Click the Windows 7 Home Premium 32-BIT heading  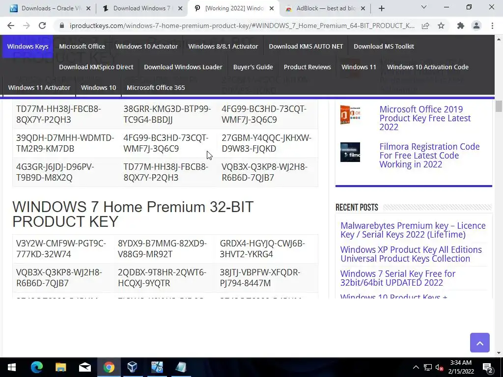click(x=133, y=214)
